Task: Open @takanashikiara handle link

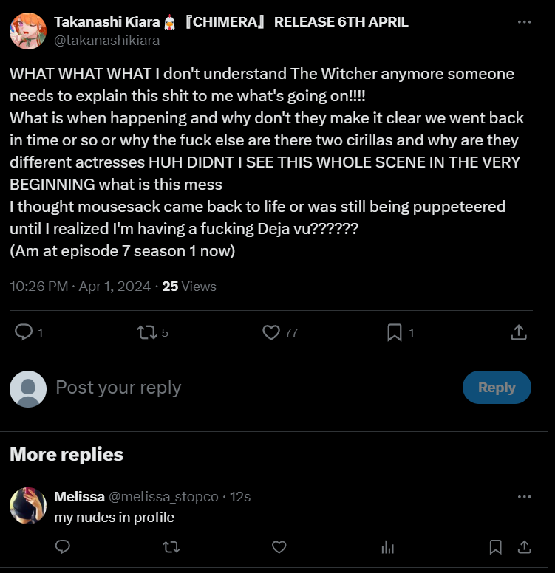Action: (106, 41)
